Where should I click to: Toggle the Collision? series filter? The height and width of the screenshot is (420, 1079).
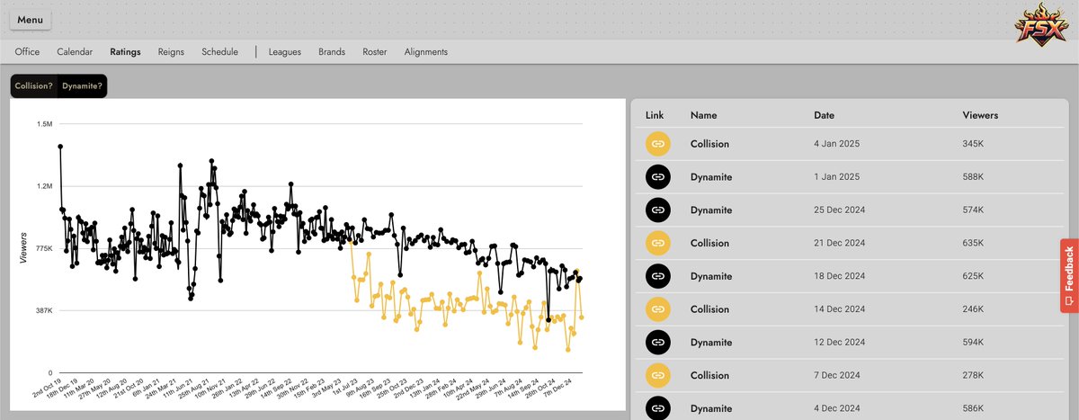34,85
